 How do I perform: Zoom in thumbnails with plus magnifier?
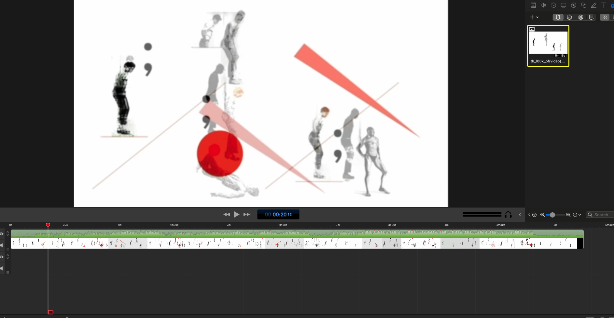(568, 215)
